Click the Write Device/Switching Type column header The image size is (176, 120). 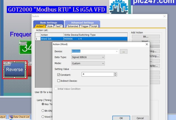tap(95, 35)
